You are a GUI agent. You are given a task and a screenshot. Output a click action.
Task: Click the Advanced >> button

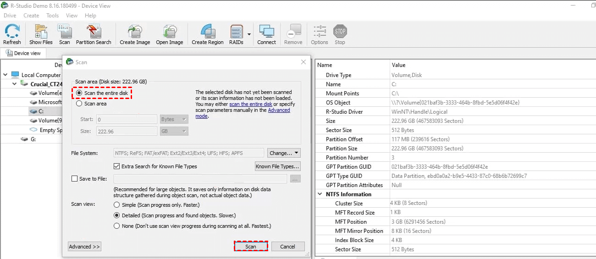pos(84,247)
